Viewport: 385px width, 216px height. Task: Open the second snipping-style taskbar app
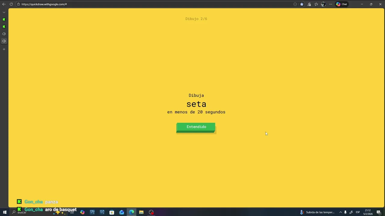click(102, 212)
